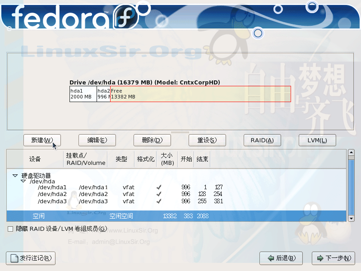Click the hda1 2000 MB block in drive map

(x=83, y=94)
